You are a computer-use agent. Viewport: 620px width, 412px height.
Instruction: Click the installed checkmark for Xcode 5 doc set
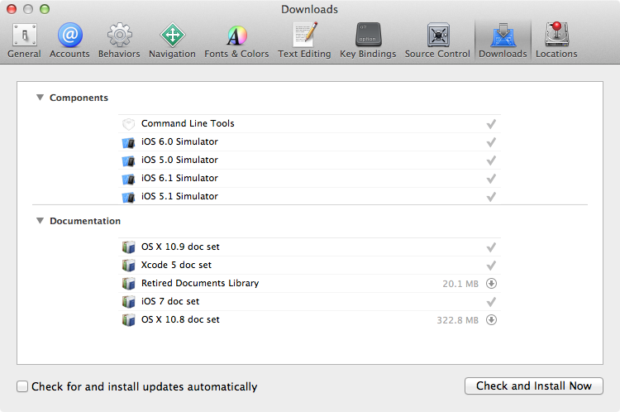(x=491, y=266)
